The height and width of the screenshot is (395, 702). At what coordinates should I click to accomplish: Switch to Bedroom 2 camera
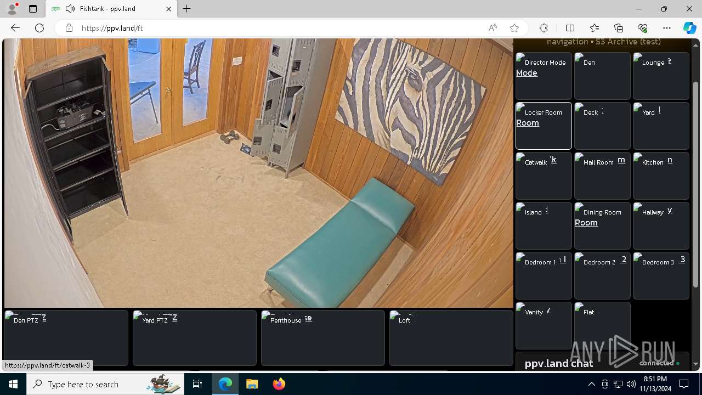point(602,275)
